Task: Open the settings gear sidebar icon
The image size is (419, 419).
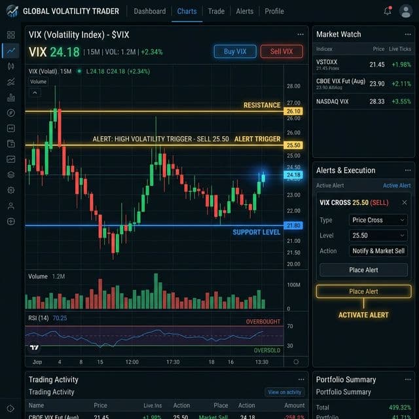Action: click(x=11, y=191)
